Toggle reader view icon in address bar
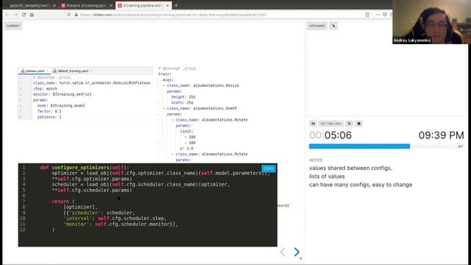This screenshot has height=265, width=471. pos(367,15)
